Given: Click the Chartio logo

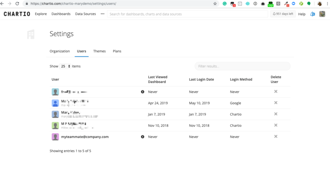Looking at the screenshot, I should (x=17, y=14).
